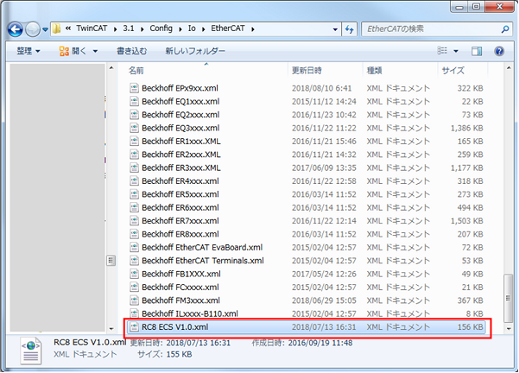Image resolution: width=519 pixels, height=373 pixels.
Task: Click the search magnifier icon
Action: [499, 28]
